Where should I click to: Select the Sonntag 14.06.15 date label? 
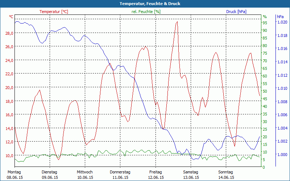click(226, 174)
